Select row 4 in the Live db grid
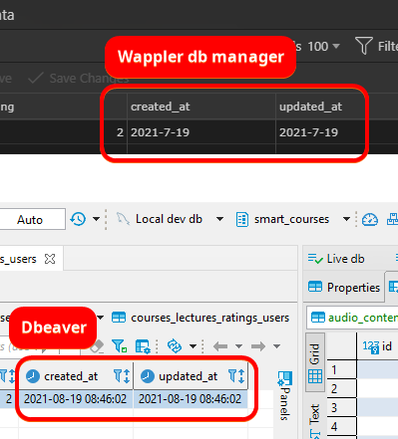Viewport: 398px width, 439px height. tap(341, 426)
